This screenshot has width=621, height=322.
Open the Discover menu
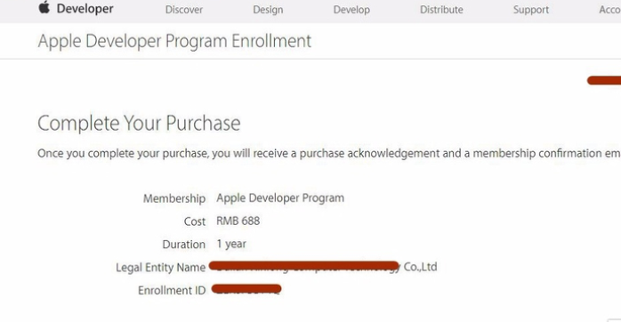pyautogui.click(x=184, y=10)
